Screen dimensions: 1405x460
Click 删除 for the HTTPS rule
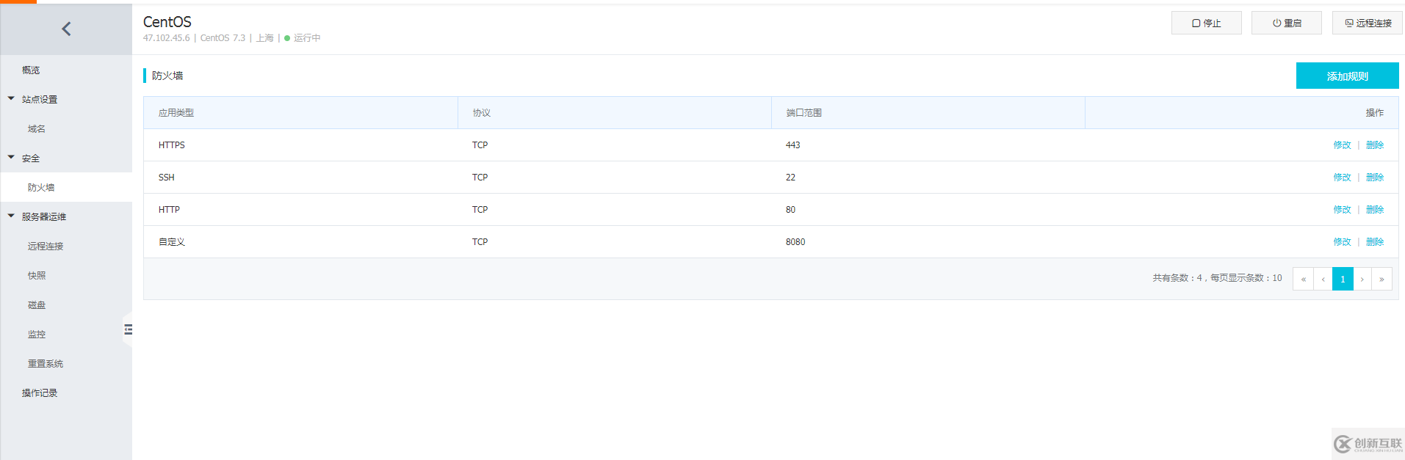point(1375,145)
